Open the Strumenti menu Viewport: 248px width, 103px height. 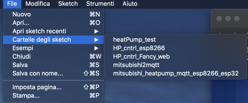click(100, 4)
